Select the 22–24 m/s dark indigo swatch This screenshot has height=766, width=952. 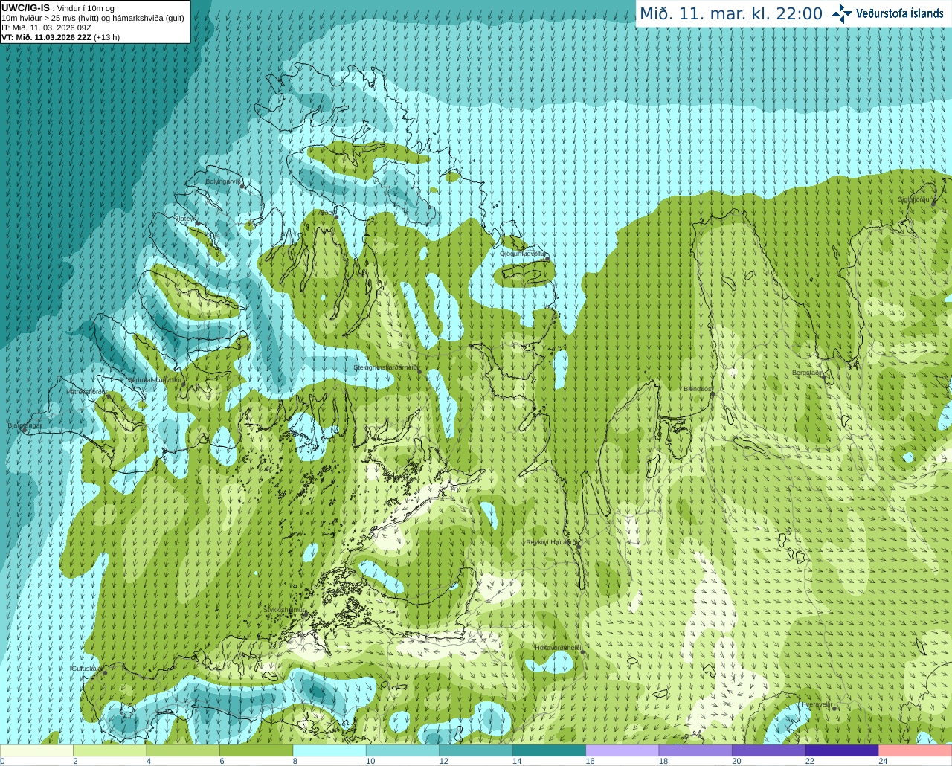pyautogui.click(x=842, y=750)
